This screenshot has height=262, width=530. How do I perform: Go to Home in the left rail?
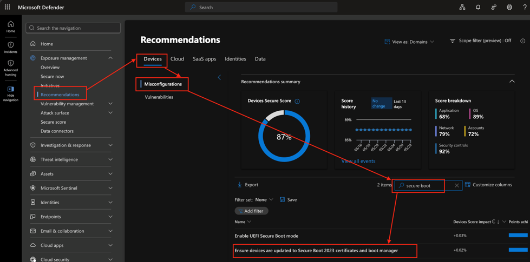click(x=11, y=26)
